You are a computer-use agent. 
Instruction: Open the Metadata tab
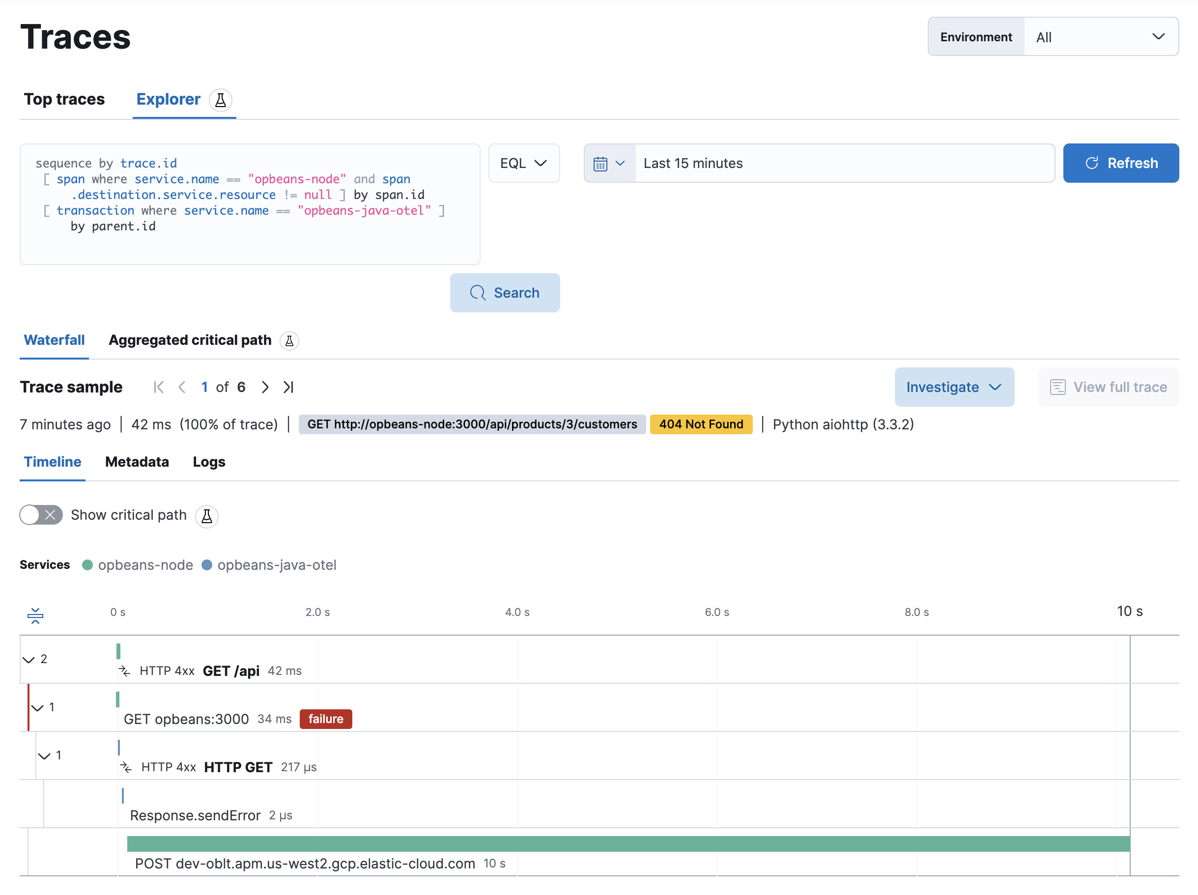pos(137,462)
